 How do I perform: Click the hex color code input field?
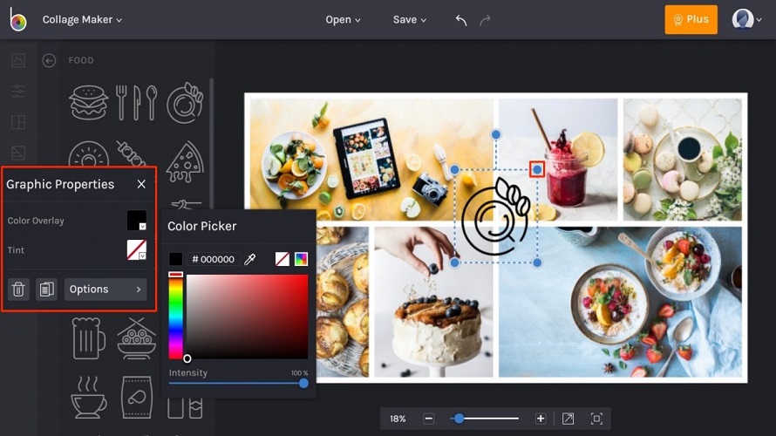214,259
